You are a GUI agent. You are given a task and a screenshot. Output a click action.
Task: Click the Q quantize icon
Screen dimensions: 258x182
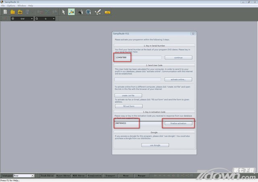(x=37, y=19)
